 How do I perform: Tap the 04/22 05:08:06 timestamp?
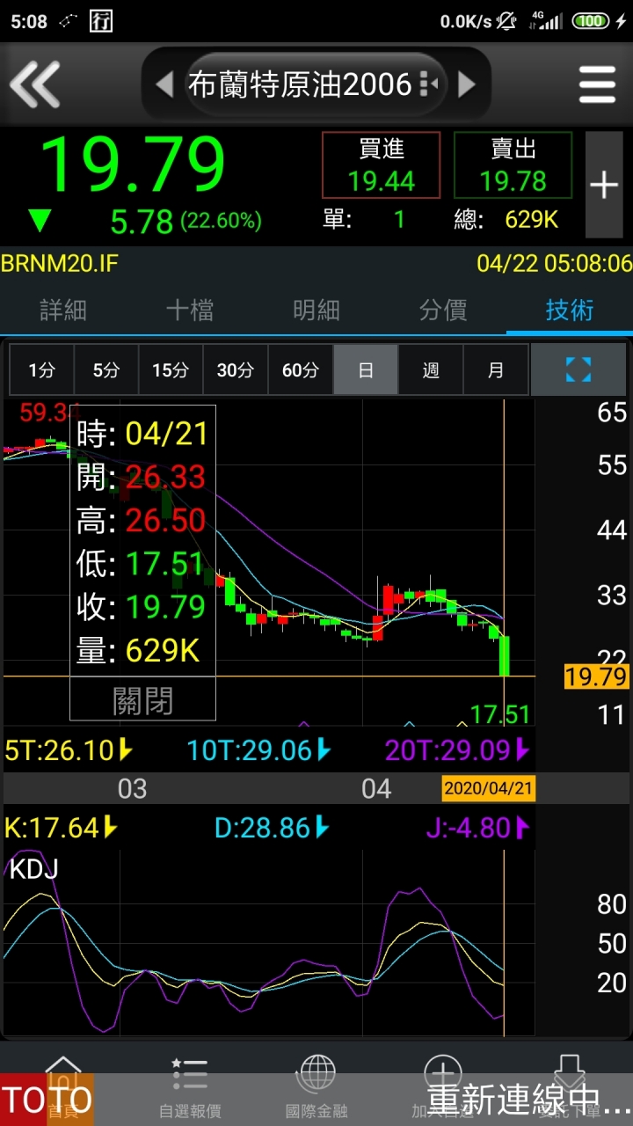[554, 263]
